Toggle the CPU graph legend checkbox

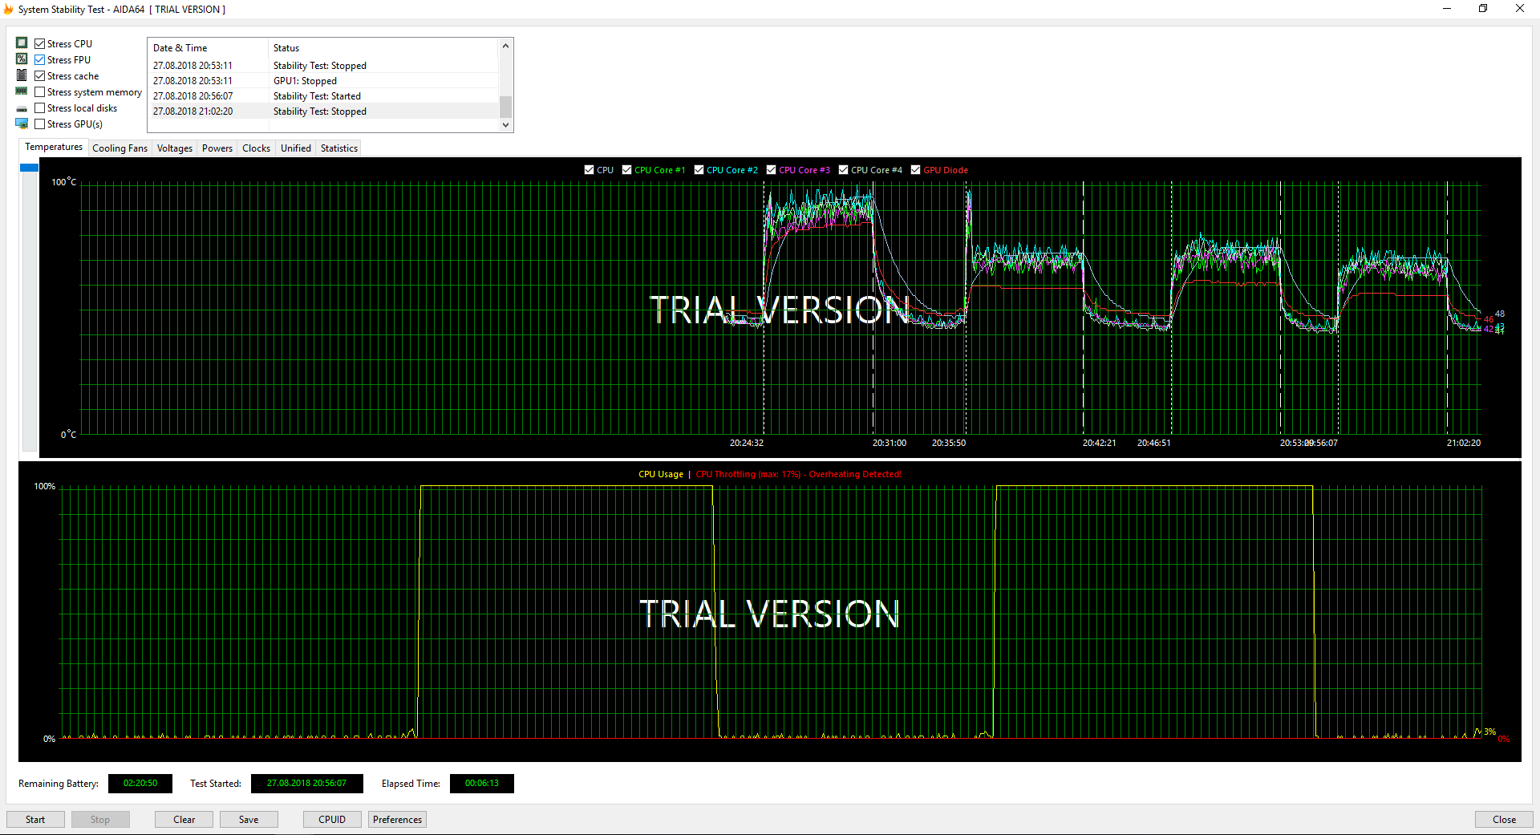(590, 170)
